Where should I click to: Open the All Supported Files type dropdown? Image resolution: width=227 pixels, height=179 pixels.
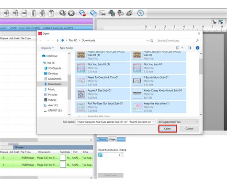(178, 122)
